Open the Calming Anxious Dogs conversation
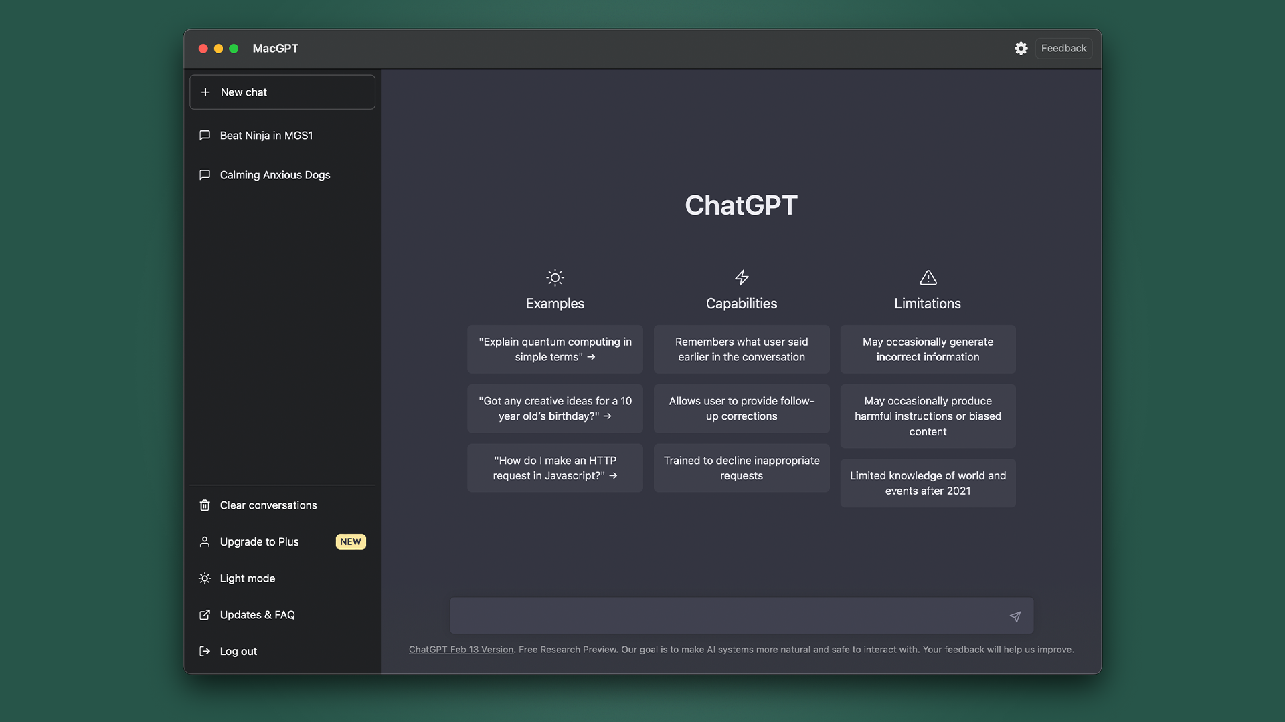 tap(274, 175)
